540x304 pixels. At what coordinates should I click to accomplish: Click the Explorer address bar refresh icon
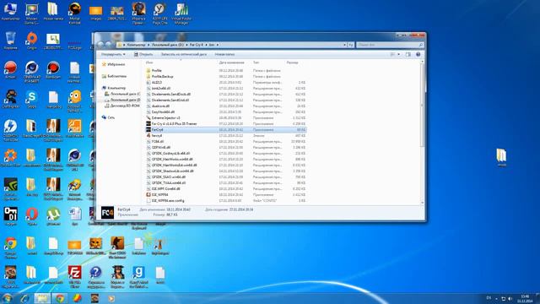[x=351, y=45]
